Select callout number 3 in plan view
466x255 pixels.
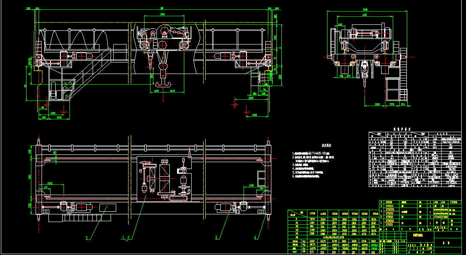217,237
